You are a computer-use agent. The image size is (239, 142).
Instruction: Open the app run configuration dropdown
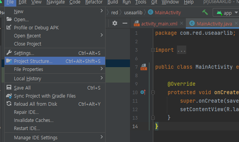227,13
